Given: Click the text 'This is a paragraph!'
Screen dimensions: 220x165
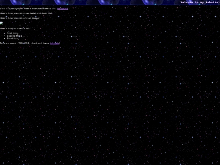Looking at the screenshot, I should [12, 9].
